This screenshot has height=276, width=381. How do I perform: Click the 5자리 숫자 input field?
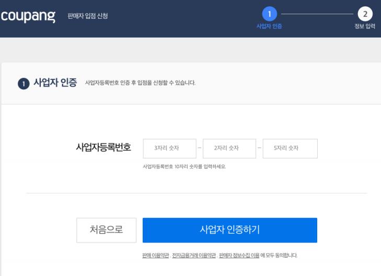(290, 148)
